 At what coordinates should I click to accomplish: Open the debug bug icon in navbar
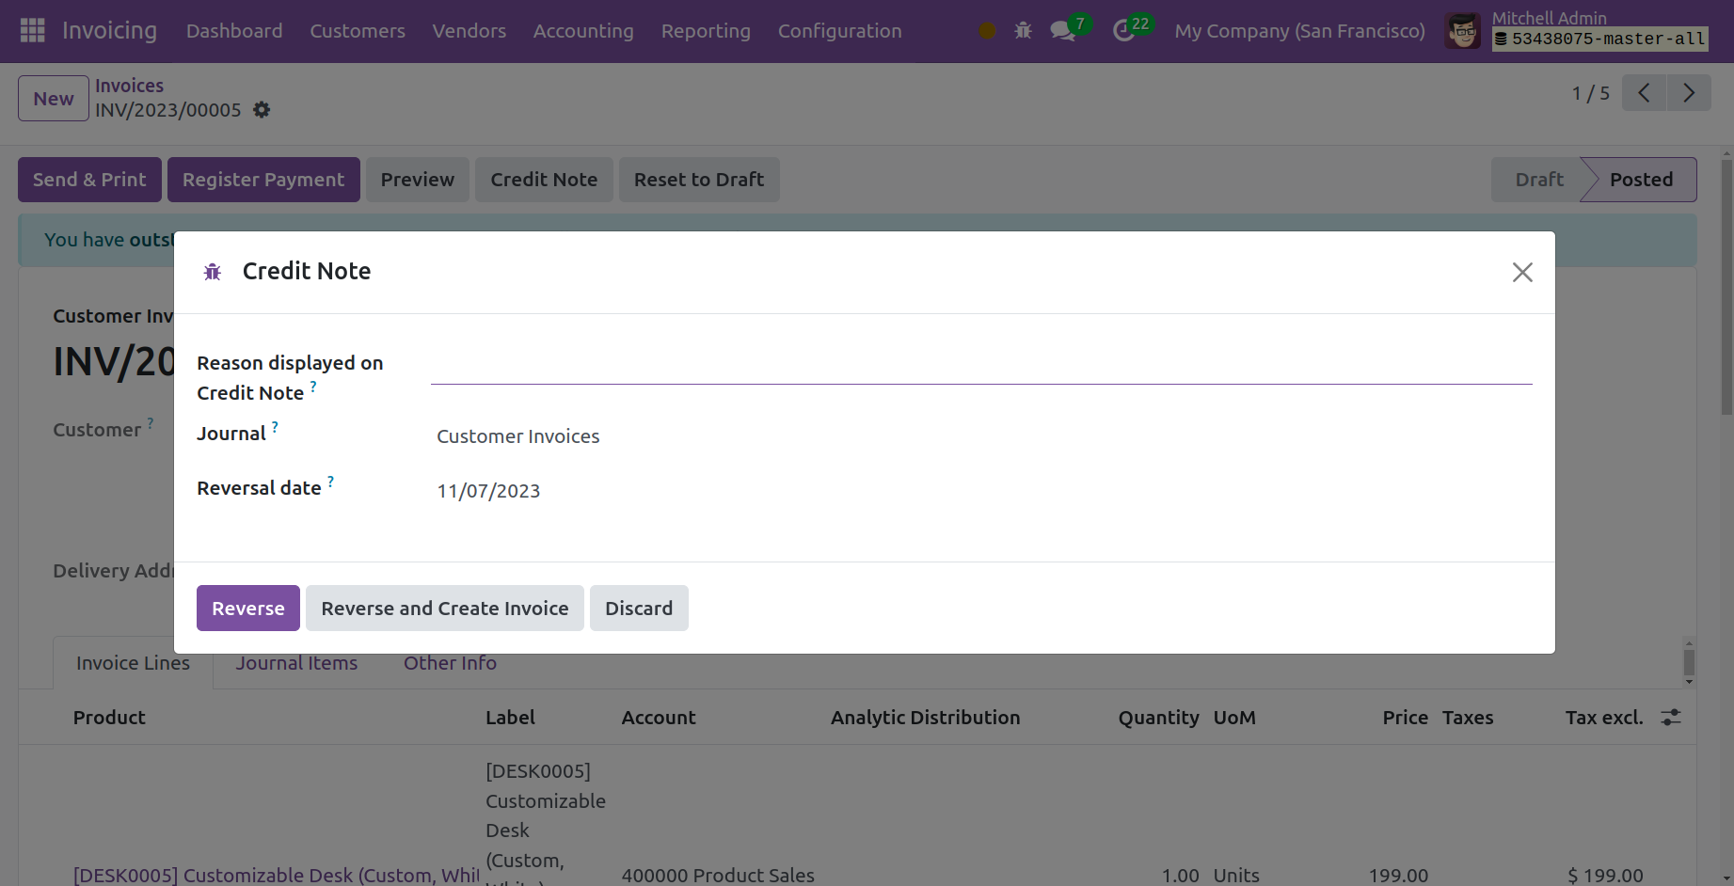[1024, 31]
